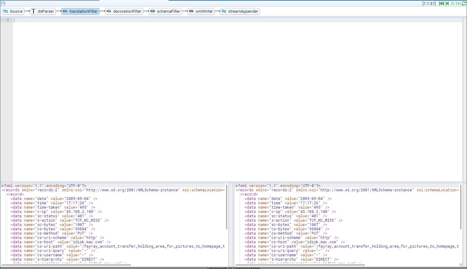Step to first record button
This screenshot has height=269, width=467.
tap(441, 3)
